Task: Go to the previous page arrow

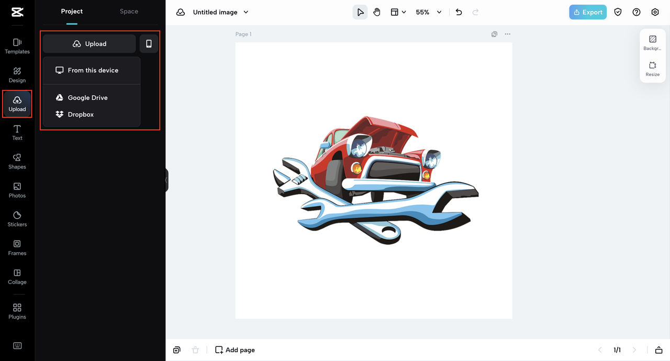Action: pyautogui.click(x=600, y=350)
